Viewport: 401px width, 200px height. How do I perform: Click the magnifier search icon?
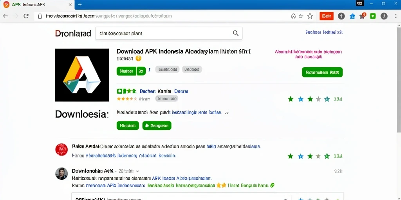[235, 33]
